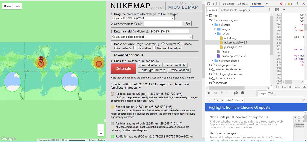
Task: Select the Snippets tab
Action: click(245, 10)
